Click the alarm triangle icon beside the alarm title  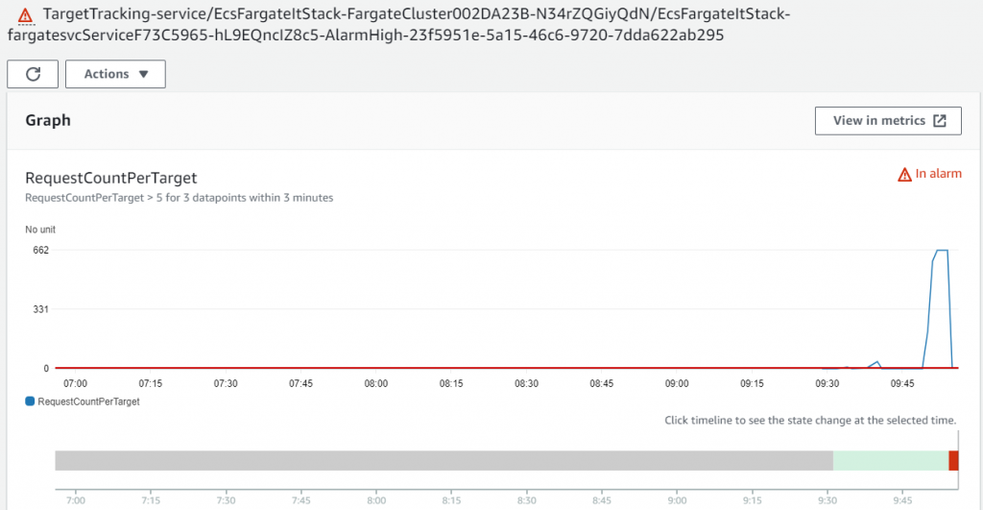pyautogui.click(x=25, y=15)
